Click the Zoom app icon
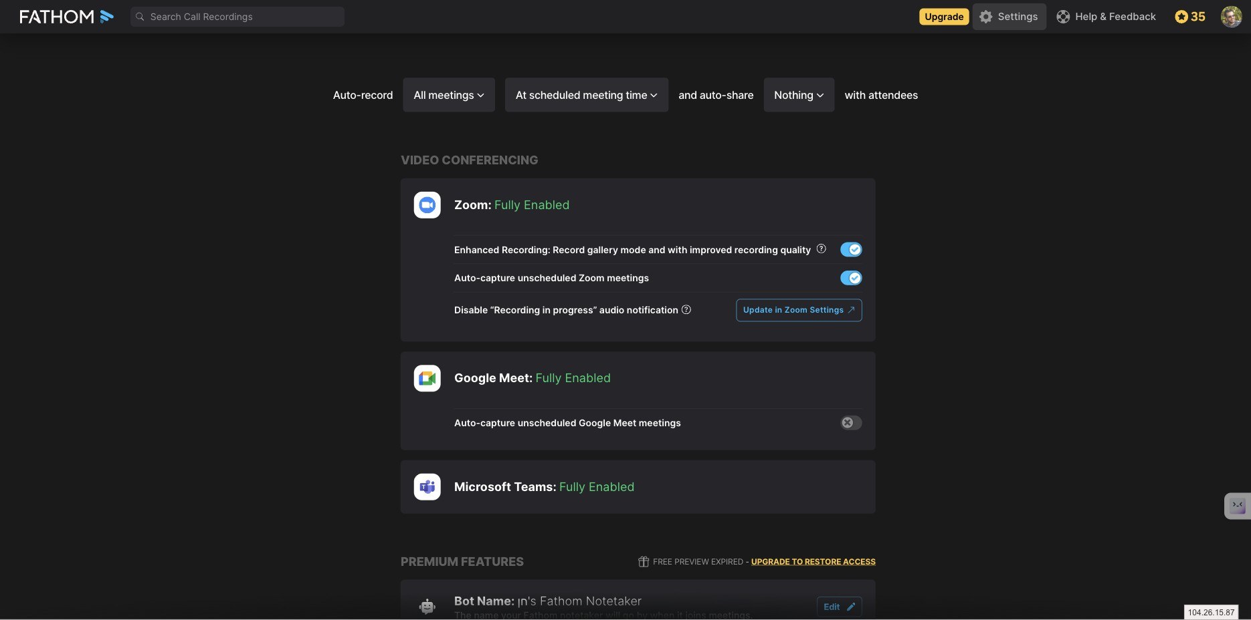Screen dimensions: 1251x620 [427, 205]
